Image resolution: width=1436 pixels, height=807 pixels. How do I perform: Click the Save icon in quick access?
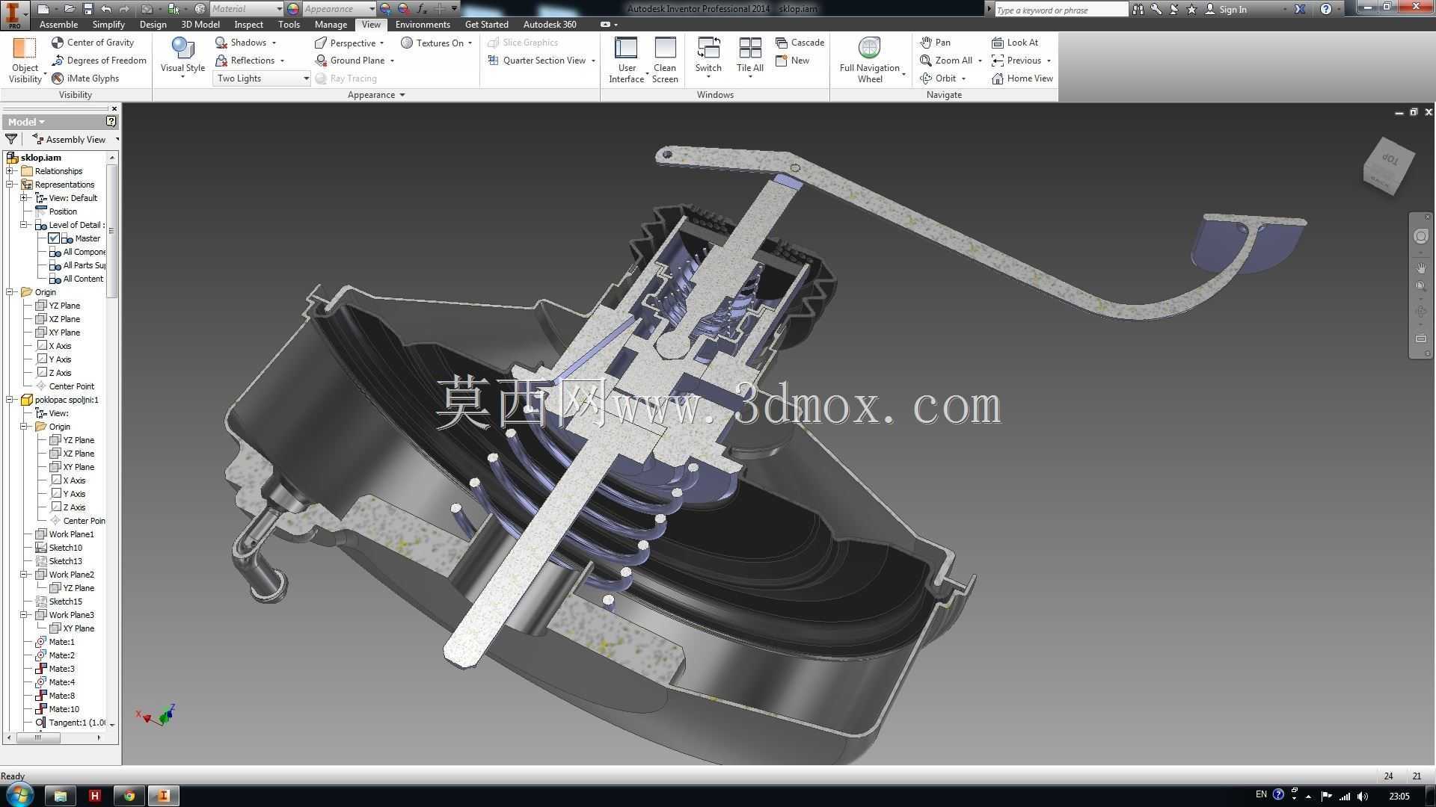point(88,9)
